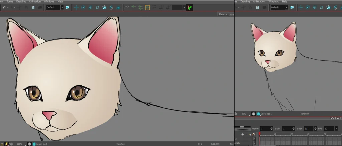Expand plus on timeline layer row _3

251,139
